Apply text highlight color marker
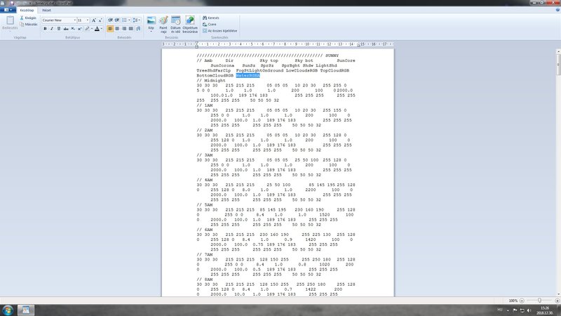 (87, 29)
